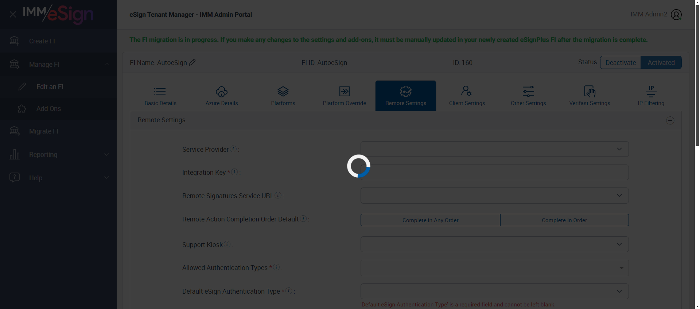The image size is (700, 309).
Task: Close the sidebar with the X icon
Action: click(x=13, y=15)
